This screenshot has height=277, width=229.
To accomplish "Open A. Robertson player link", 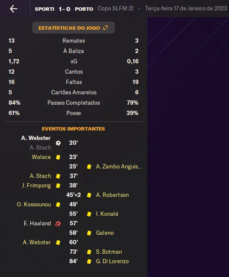I will [x=112, y=195].
